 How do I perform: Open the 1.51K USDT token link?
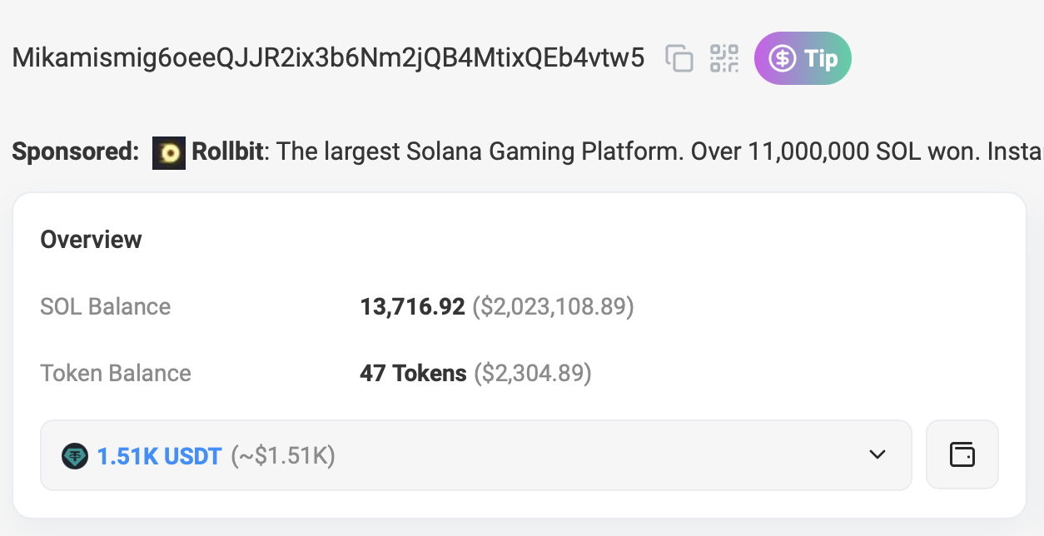pyautogui.click(x=159, y=456)
